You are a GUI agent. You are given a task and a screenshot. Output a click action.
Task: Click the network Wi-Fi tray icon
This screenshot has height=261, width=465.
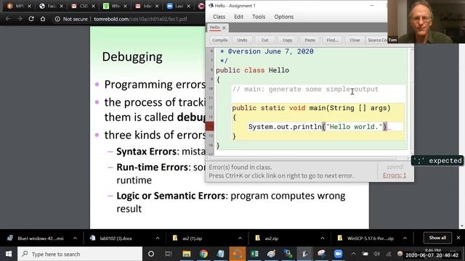coord(389,254)
